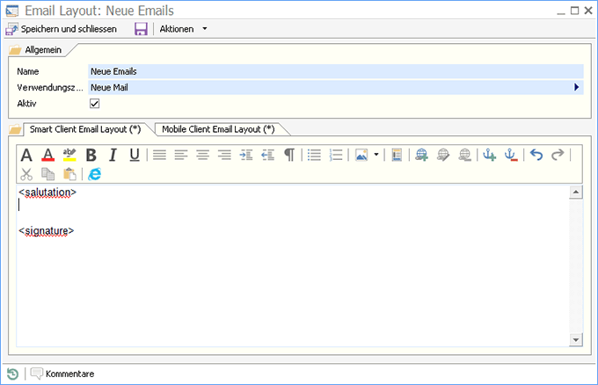598x385 pixels.
Task: Click the blue save disk icon
Action: [x=141, y=29]
